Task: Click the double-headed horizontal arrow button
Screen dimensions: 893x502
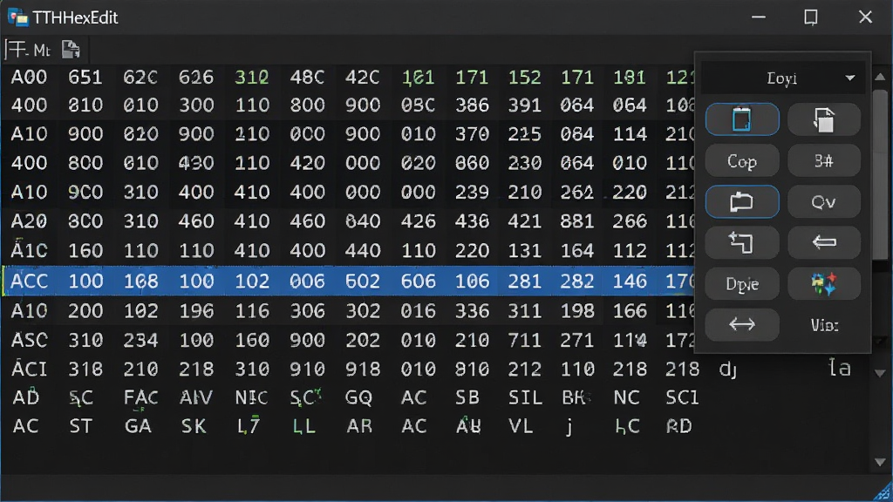Action: (x=742, y=324)
